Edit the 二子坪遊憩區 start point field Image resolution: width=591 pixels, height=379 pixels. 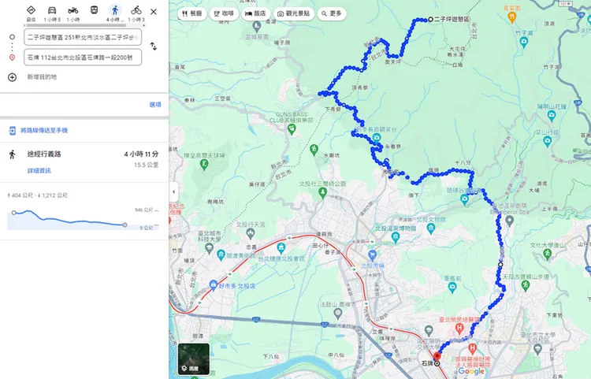click(83, 37)
